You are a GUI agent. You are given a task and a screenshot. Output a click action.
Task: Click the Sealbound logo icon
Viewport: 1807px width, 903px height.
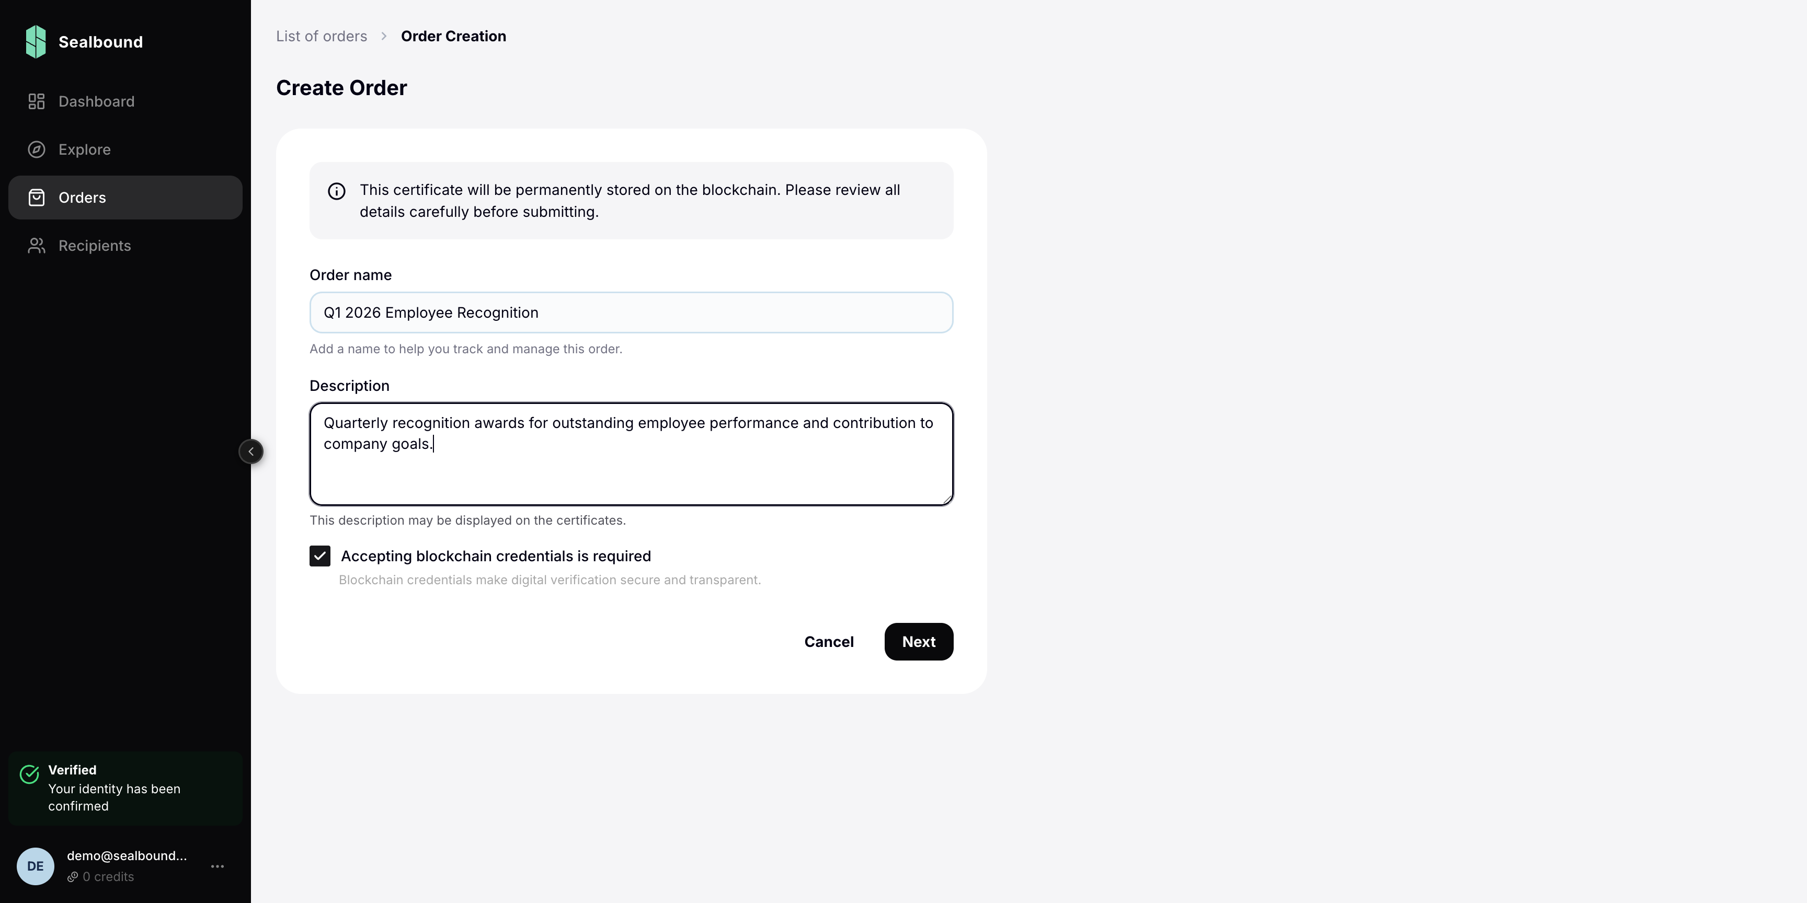click(x=36, y=41)
